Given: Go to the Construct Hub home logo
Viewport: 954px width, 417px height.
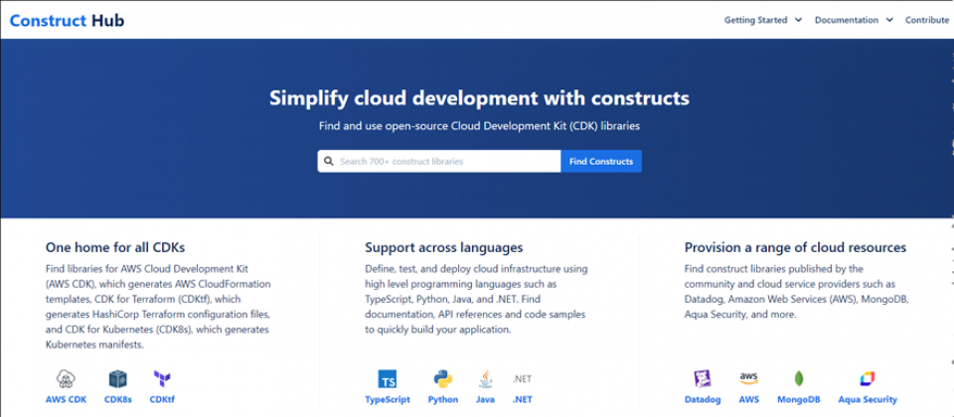Looking at the screenshot, I should click(x=67, y=20).
